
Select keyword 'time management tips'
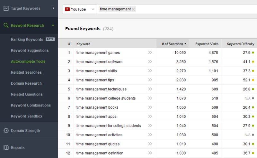95,80
